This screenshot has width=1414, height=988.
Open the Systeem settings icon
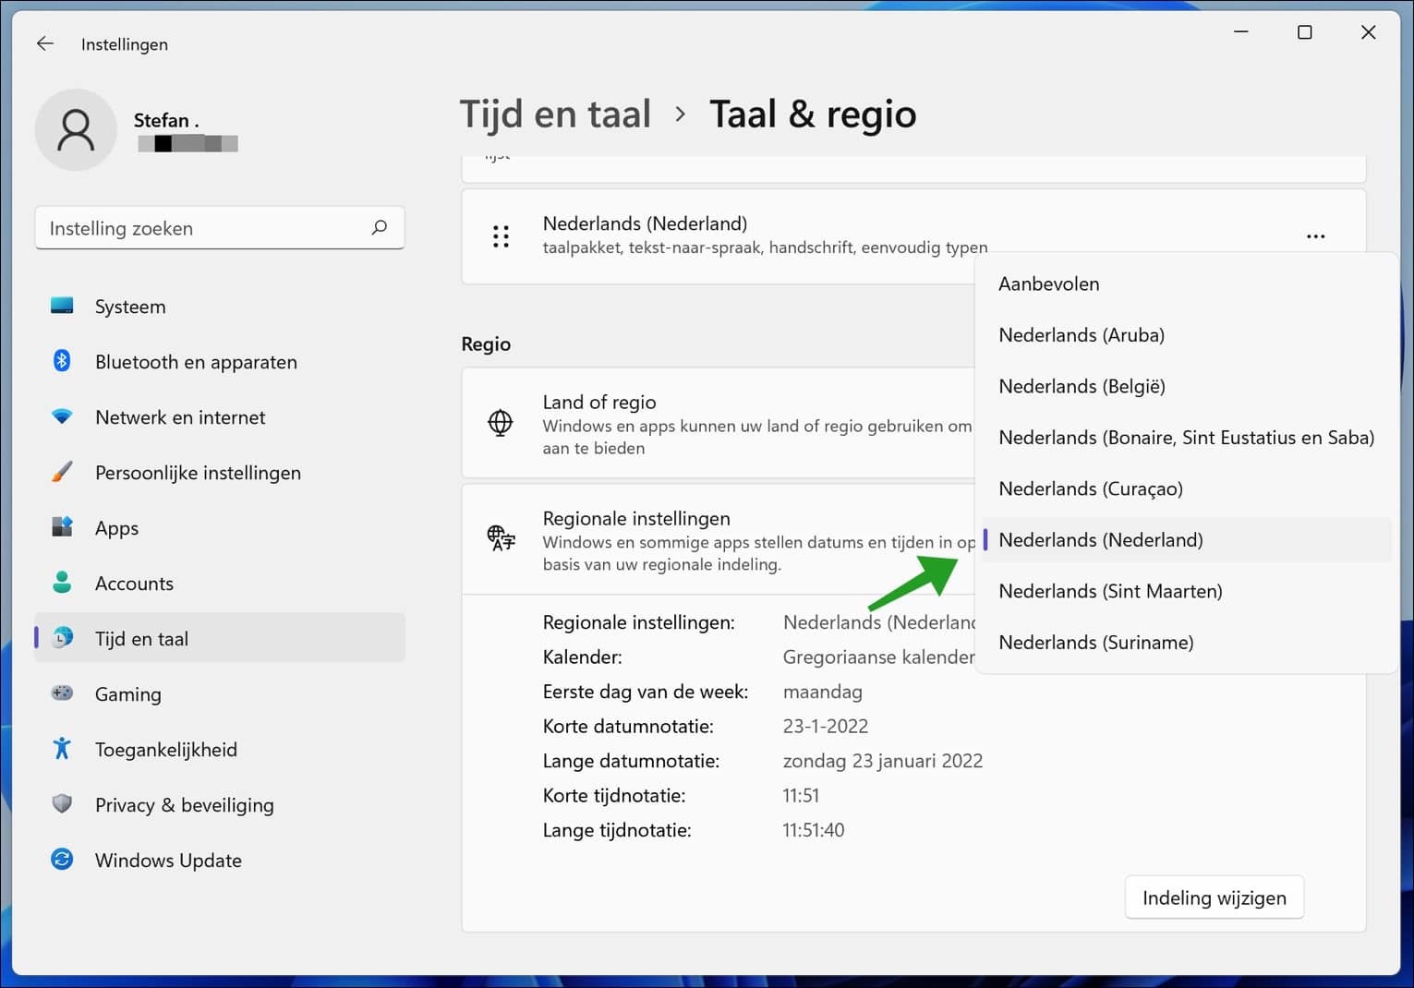pos(61,306)
